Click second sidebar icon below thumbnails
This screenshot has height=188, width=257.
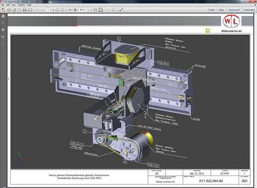pos(3,23)
